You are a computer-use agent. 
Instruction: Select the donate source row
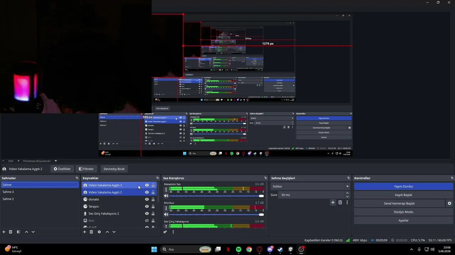pos(119,199)
